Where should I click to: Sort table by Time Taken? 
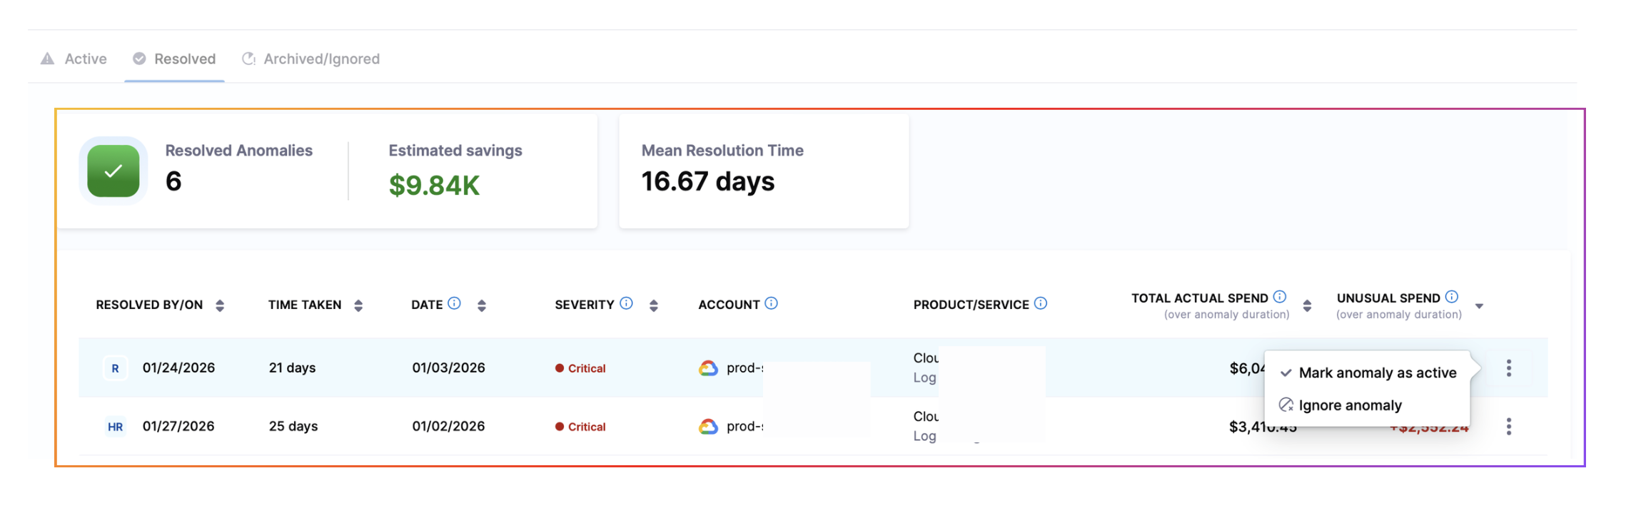(358, 305)
